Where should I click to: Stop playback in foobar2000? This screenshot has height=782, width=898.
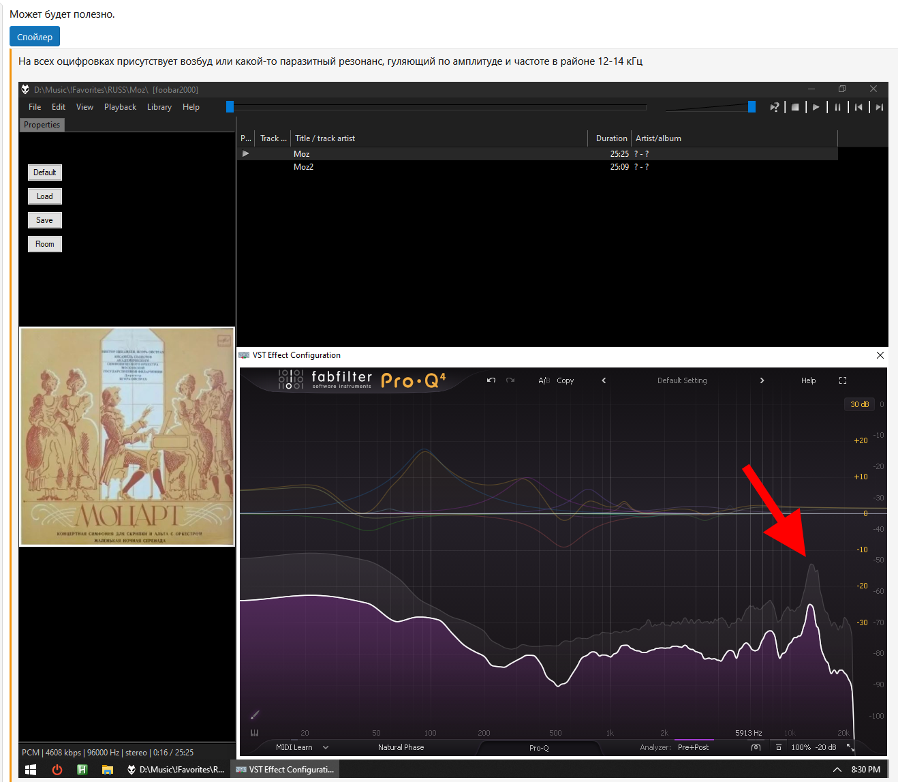pyautogui.click(x=794, y=107)
